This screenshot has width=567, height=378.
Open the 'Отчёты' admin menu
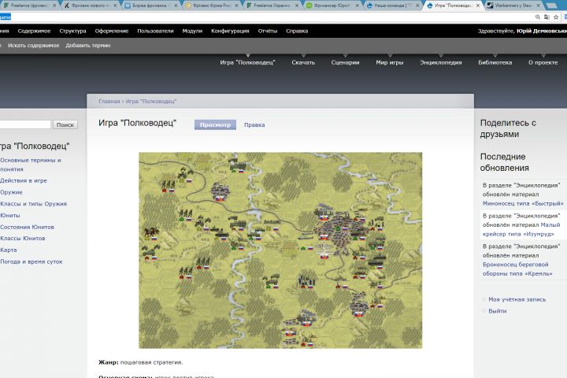[267, 31]
